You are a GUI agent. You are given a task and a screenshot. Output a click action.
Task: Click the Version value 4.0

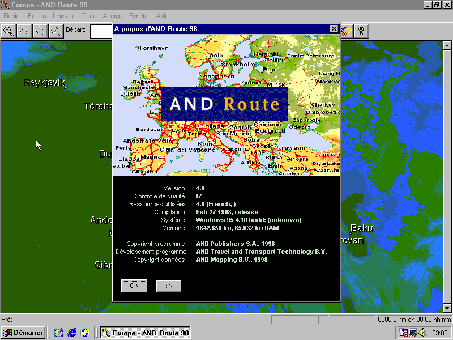[200, 188]
